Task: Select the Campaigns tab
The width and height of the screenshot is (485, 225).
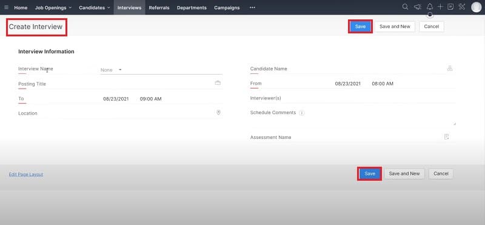Action: pyautogui.click(x=227, y=8)
